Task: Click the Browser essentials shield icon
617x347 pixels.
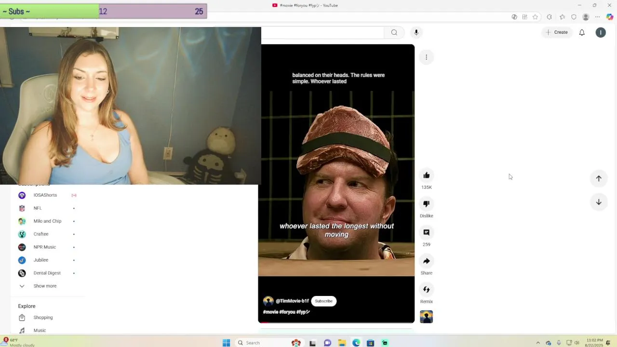Action: (574, 17)
